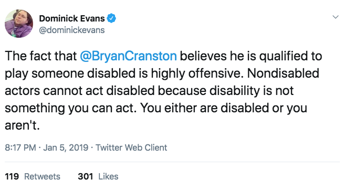344x190 pixels.
Task: Click the Likes label text
Action: pos(108,176)
